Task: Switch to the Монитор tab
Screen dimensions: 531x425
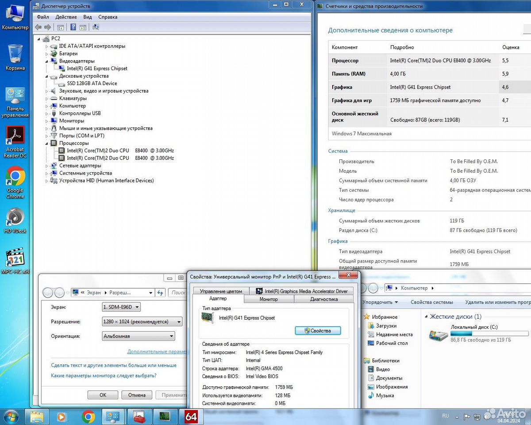Action: [x=269, y=299]
